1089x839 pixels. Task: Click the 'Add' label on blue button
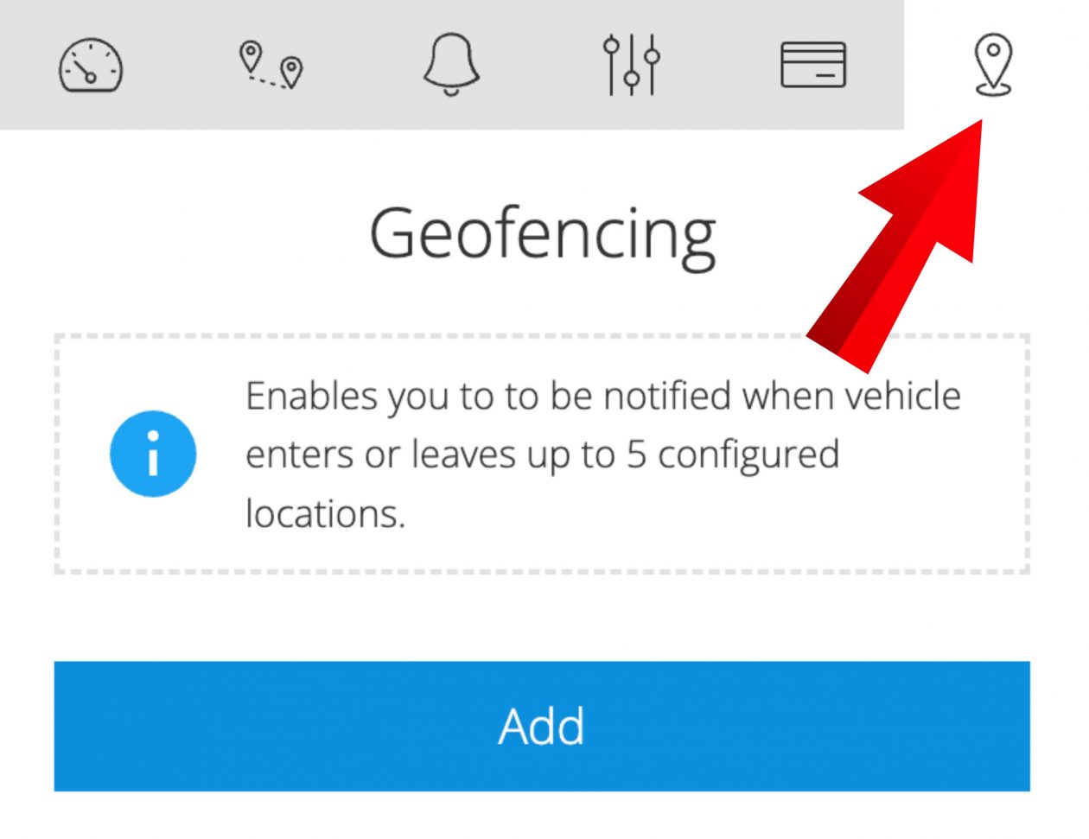point(542,726)
